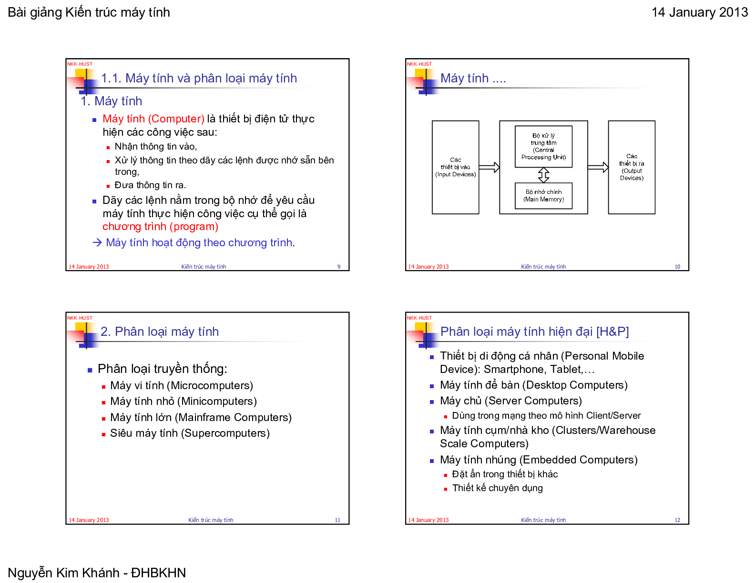
Task: Click page number 10 on diagram slide
Action: tap(677, 267)
